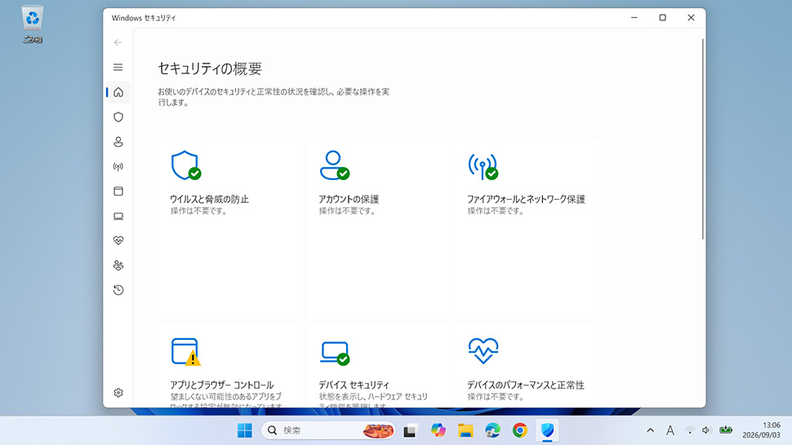The height and width of the screenshot is (445, 792).
Task: Open device performance heart icon in sidebar
Action: coord(118,240)
